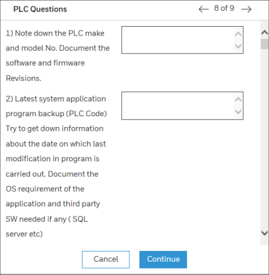Focus the program backup answer field
269x275 pixels.
[x=182, y=105]
